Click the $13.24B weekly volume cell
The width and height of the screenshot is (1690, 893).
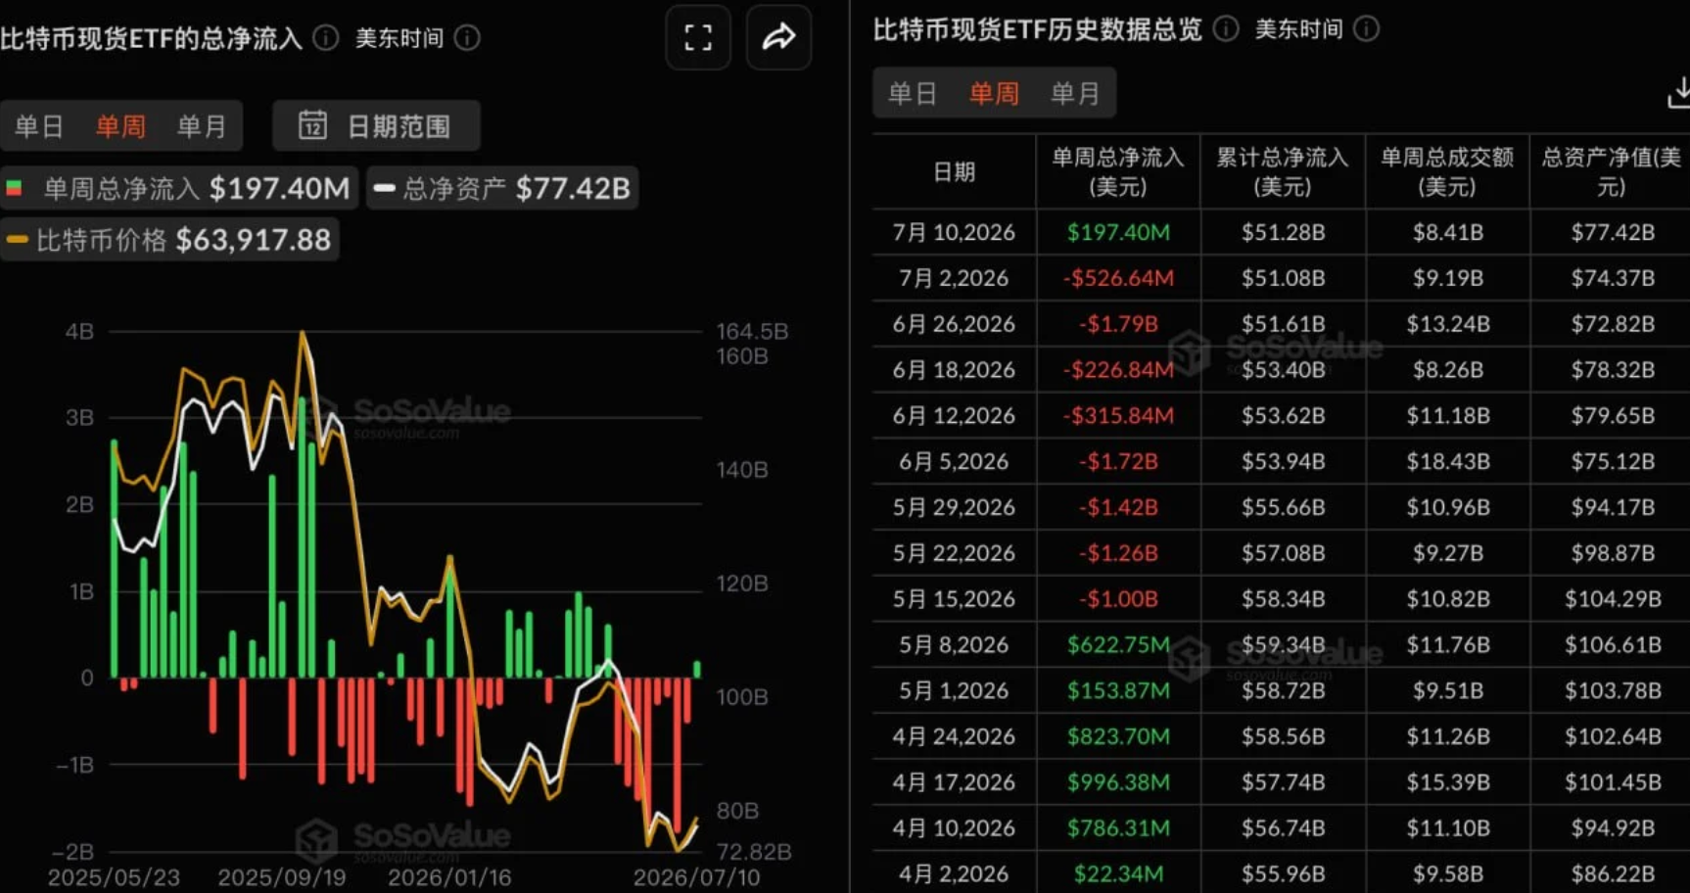tap(1448, 324)
